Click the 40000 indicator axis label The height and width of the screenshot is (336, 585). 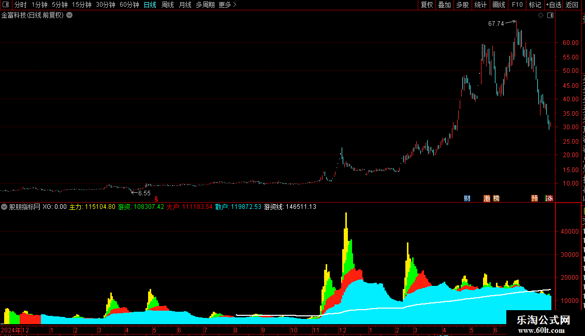pos(569,232)
